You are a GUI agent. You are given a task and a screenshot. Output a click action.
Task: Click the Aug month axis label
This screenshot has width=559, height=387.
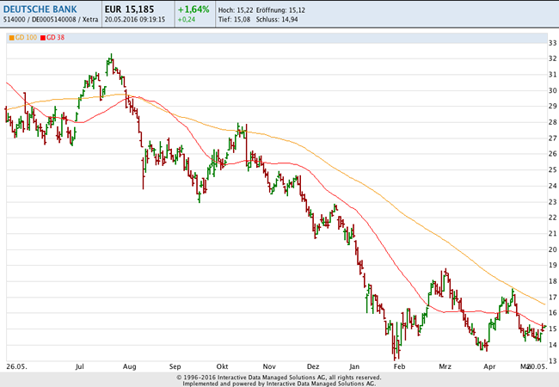click(129, 366)
